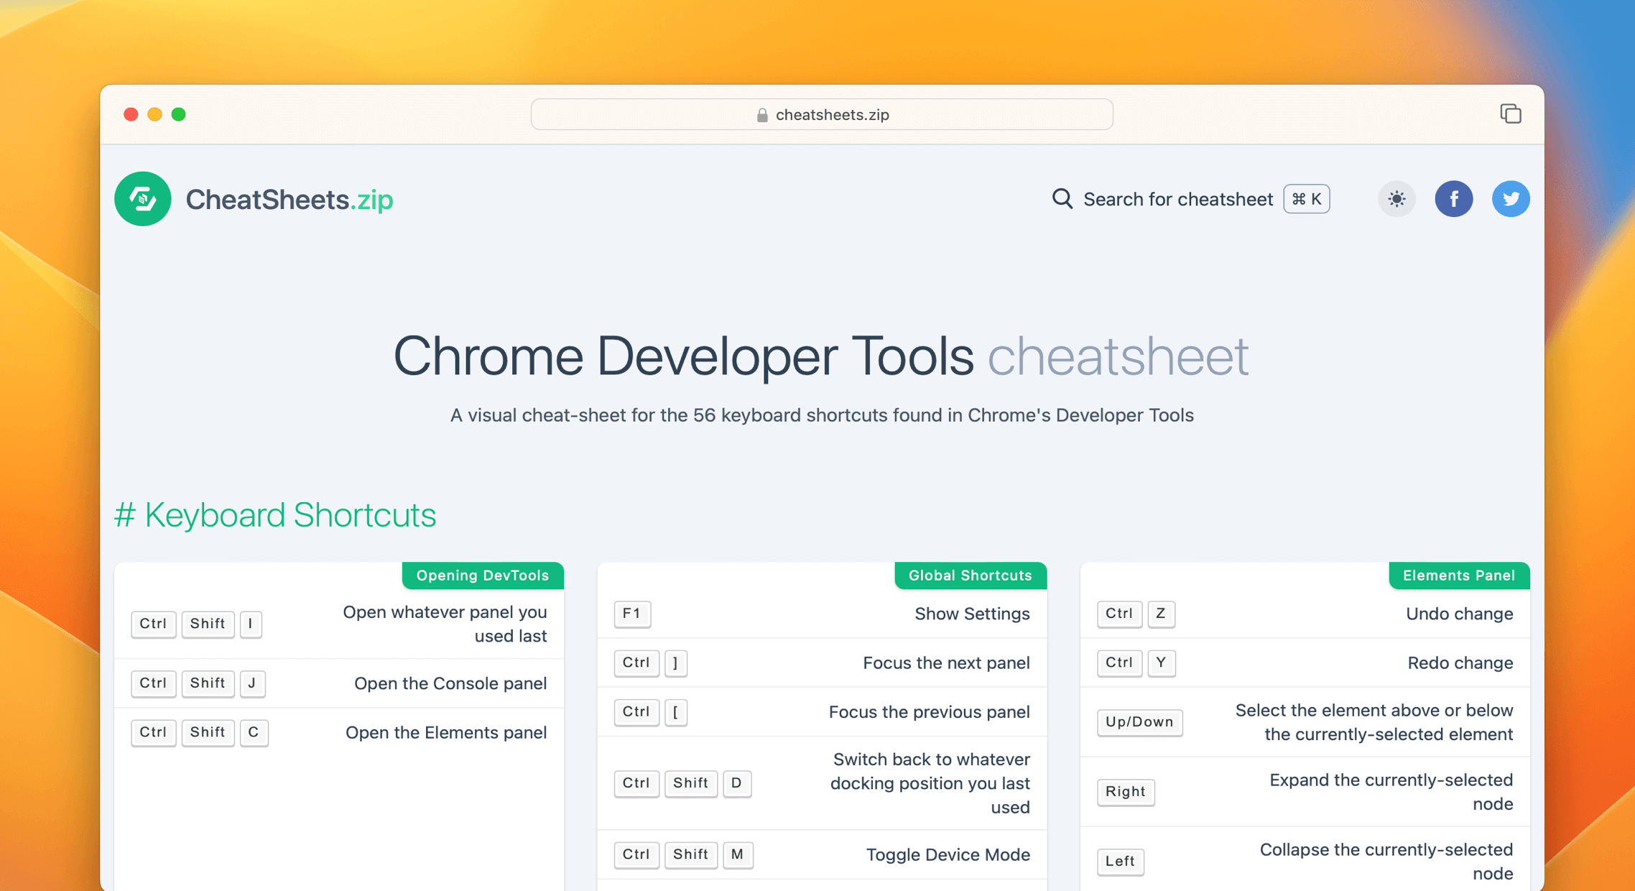Image resolution: width=1635 pixels, height=891 pixels.
Task: Select the Opening DevTools label tab
Action: [x=482, y=576]
